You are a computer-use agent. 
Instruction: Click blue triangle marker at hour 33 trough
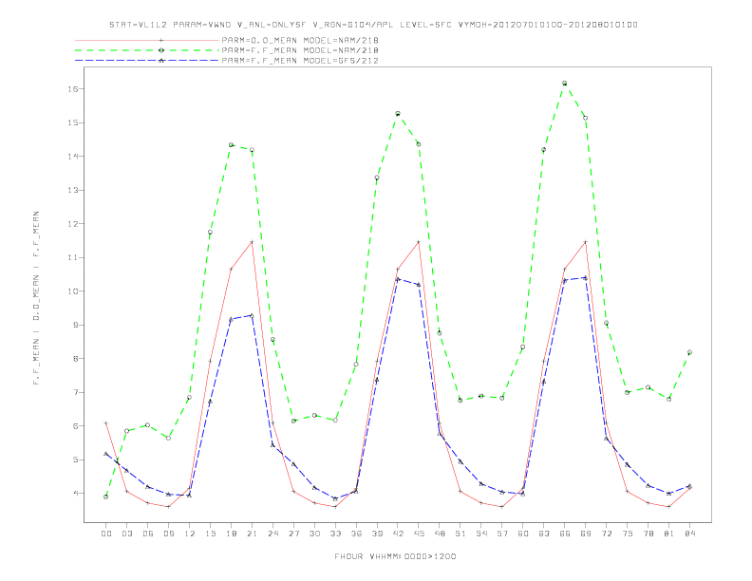(x=335, y=498)
